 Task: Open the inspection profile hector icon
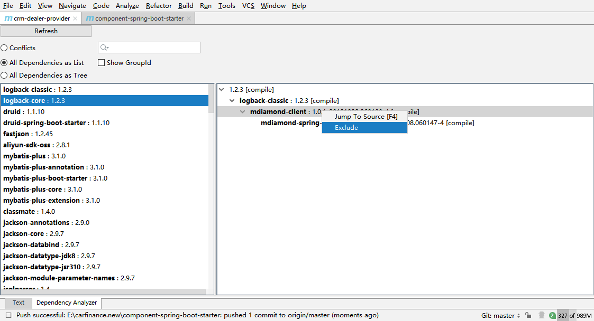(x=541, y=315)
